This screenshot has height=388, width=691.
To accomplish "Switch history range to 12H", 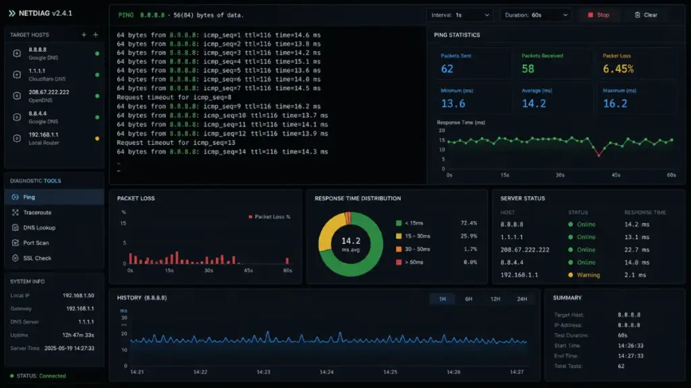I will pos(495,298).
